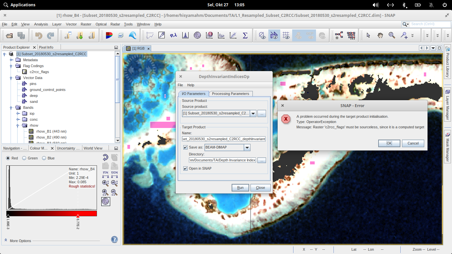Click the 100% auto-adjust stretch icon
452x254 pixels.
point(114,174)
